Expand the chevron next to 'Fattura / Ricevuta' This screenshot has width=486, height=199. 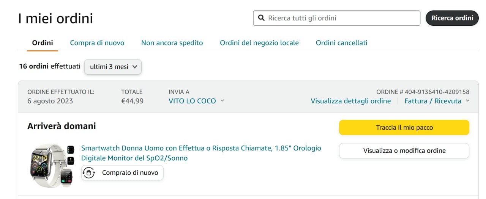[467, 100]
